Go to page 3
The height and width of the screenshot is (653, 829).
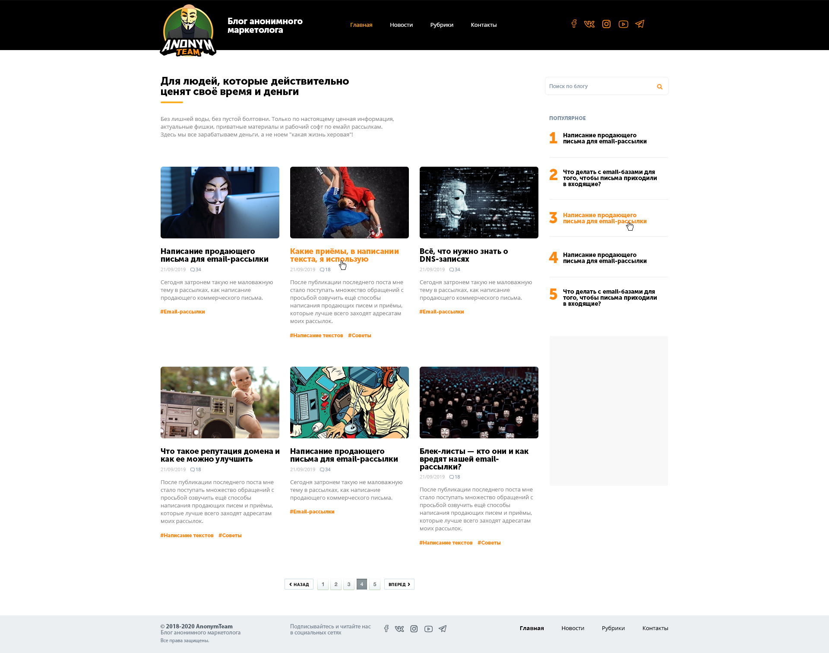(349, 584)
